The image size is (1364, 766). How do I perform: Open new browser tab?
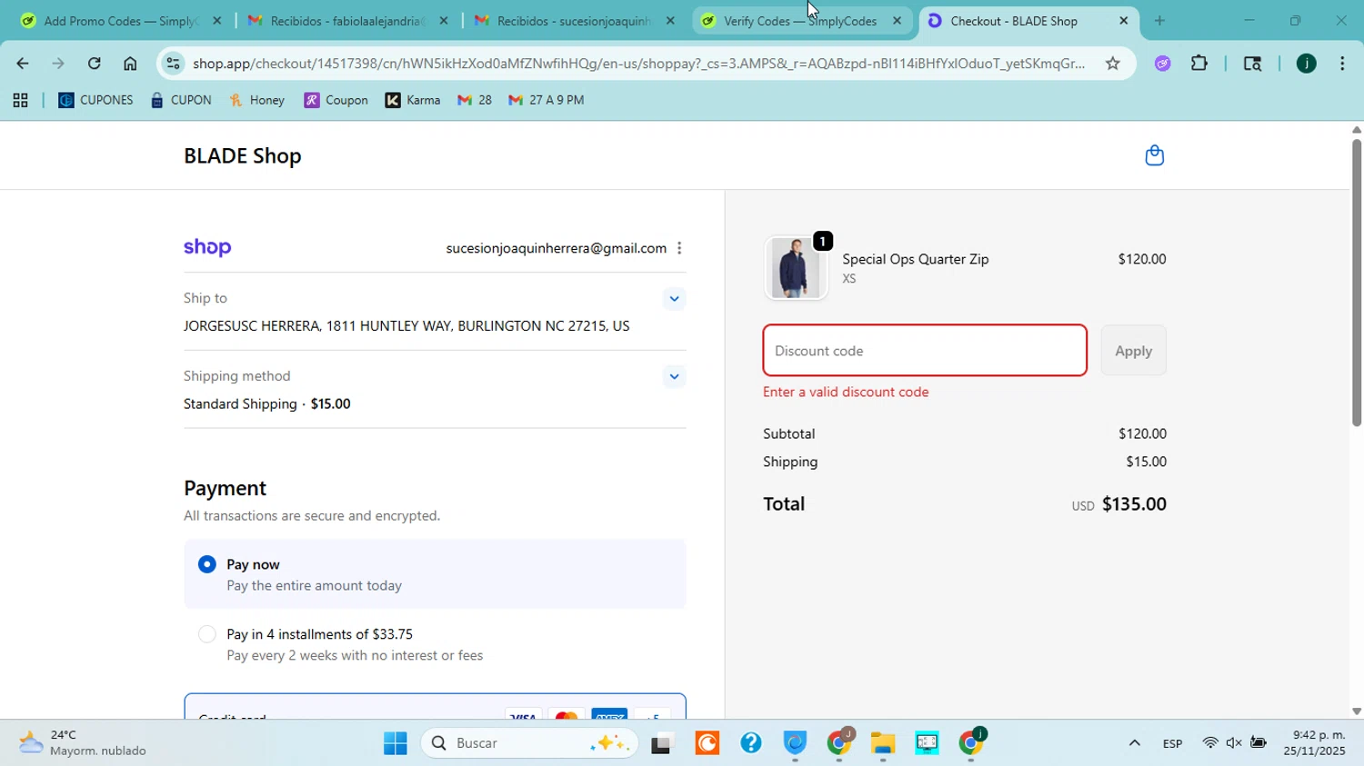click(1159, 20)
